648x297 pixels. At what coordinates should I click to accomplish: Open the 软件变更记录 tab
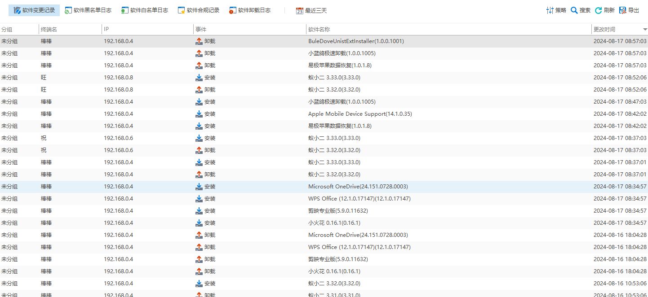[34, 10]
